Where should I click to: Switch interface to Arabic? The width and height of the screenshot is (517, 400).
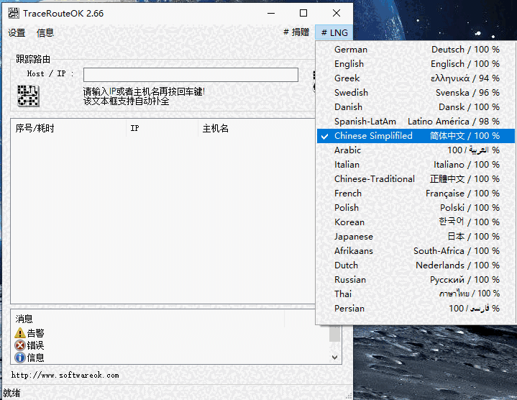pos(416,150)
